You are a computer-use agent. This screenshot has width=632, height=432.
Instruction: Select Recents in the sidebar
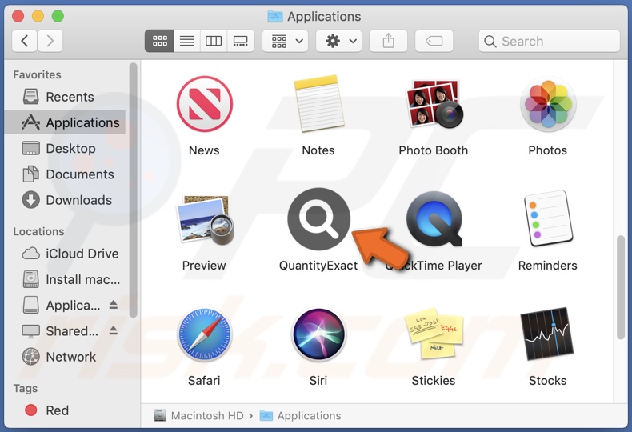point(65,97)
